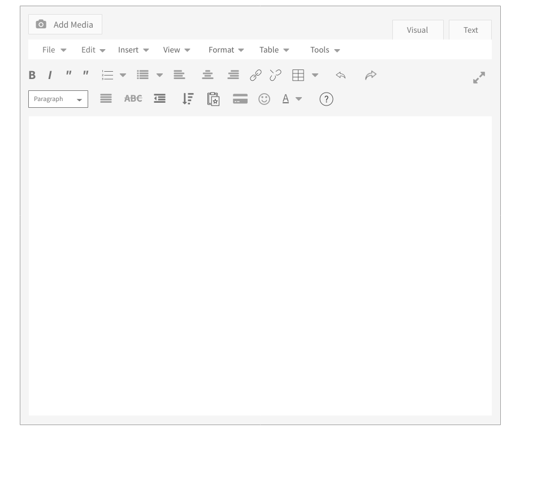Insert an emoticon
Viewport: 537px width, 481px height.
(x=265, y=99)
